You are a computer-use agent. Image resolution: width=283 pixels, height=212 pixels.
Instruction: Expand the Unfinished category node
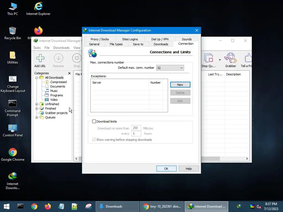point(37,104)
